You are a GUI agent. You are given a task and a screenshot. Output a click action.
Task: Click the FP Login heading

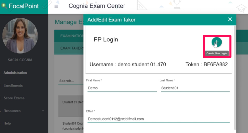coord(106,40)
